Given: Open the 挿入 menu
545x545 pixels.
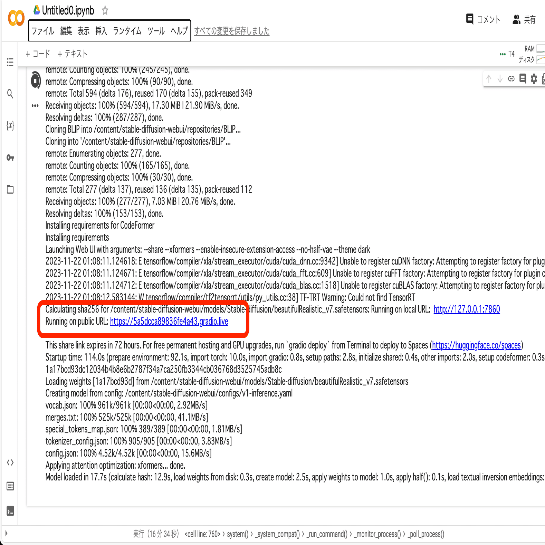Looking at the screenshot, I should coord(101,31).
